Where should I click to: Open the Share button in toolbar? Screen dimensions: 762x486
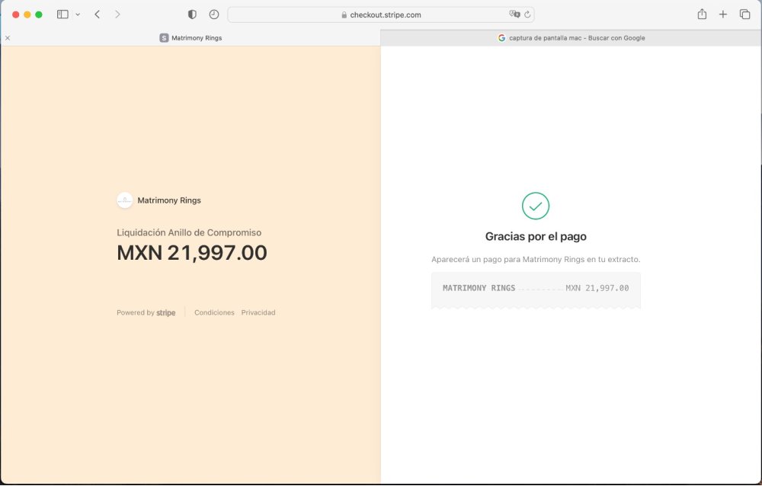tap(702, 14)
